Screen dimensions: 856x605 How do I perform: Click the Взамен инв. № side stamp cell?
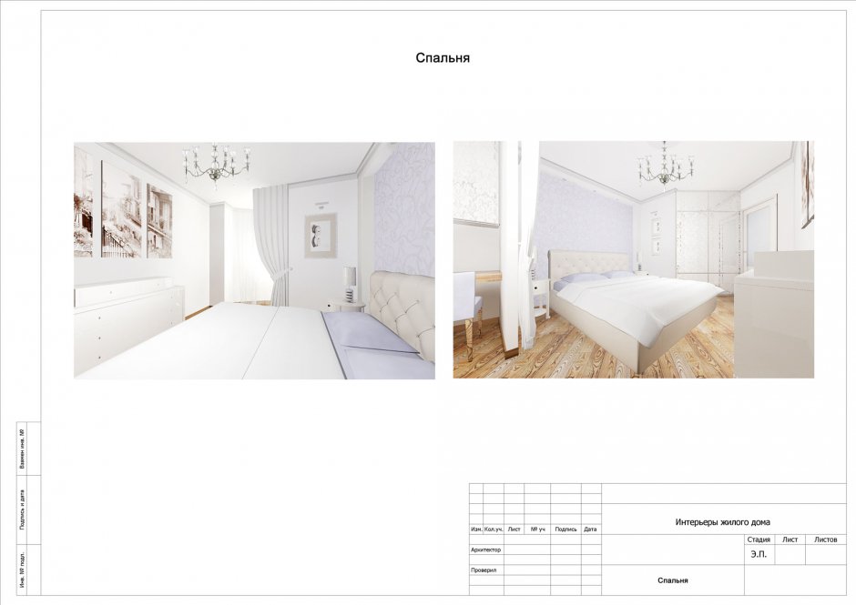(x=22, y=448)
